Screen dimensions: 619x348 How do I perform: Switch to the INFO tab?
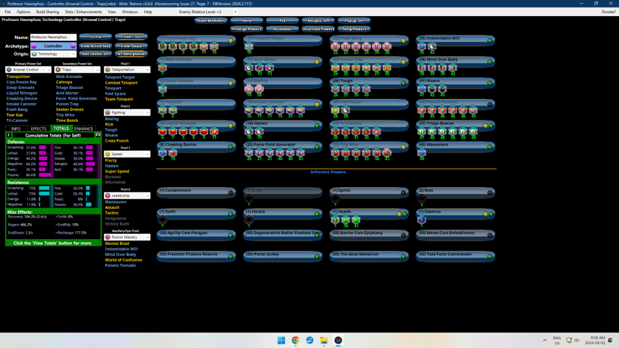[16, 129]
